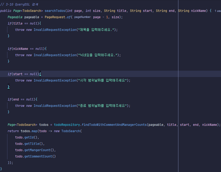Click the "int page" parameter in the signature
The image size is (221, 172).
74,11
